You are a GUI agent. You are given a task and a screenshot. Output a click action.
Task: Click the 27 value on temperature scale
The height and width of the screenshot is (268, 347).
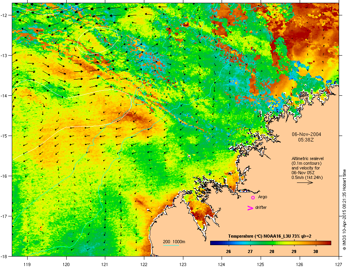[x=250, y=251]
